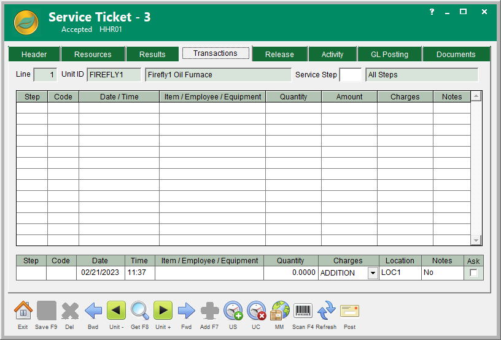Screen dimensions: 501x340
Task: Click the Save F9 icon
Action: point(46,311)
